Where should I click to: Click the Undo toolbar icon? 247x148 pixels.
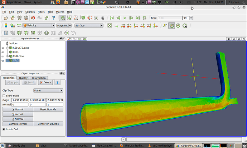pos(33,18)
